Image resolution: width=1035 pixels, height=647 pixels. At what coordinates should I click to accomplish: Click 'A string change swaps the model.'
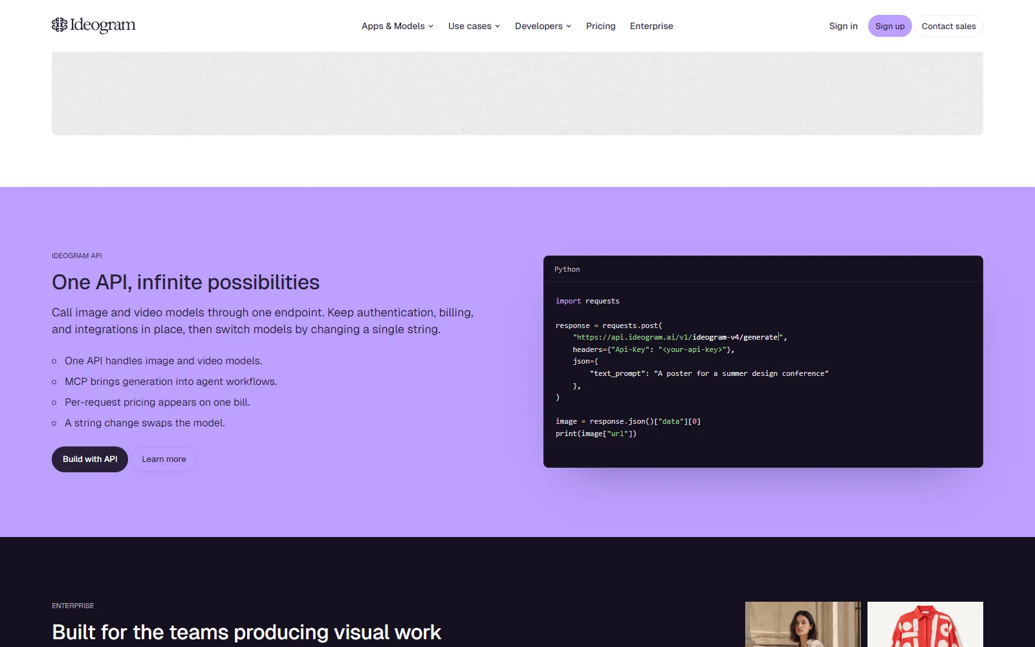[x=145, y=423]
